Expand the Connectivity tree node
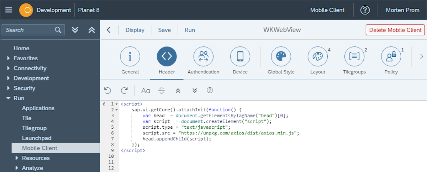This screenshot has width=427, height=172. 9,68
